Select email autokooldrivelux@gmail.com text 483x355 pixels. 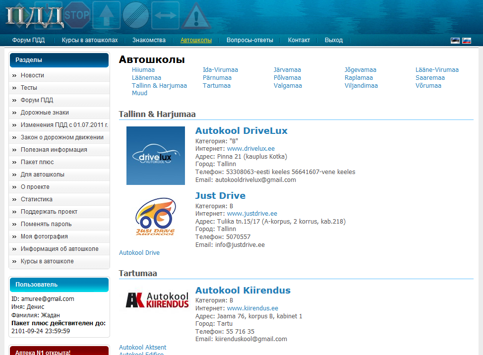[x=255, y=180]
